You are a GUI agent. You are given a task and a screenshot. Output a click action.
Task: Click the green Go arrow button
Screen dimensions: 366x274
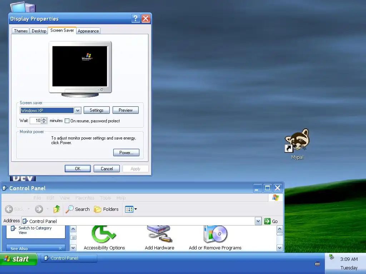point(267,221)
